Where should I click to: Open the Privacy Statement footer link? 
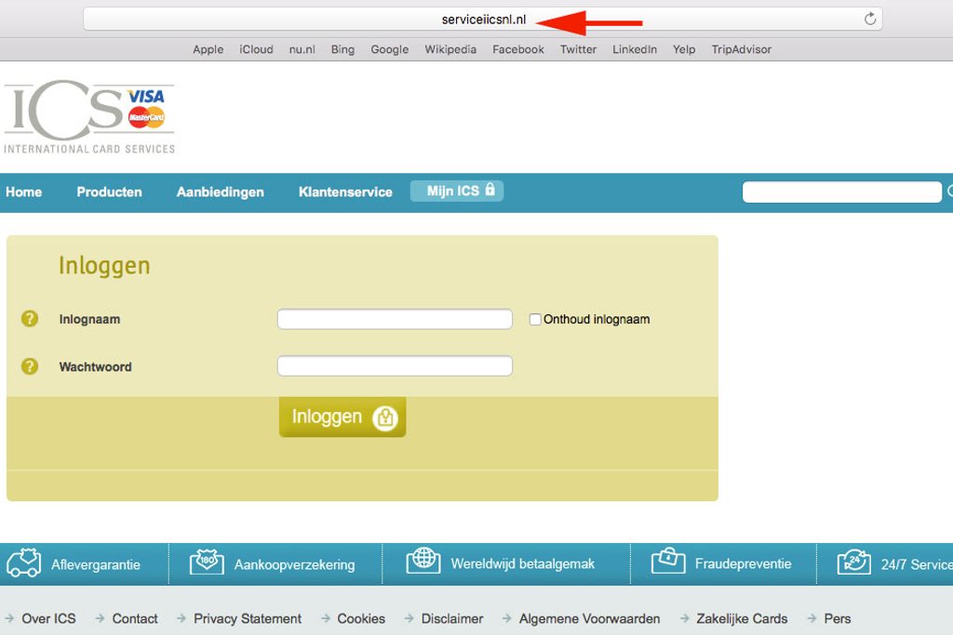(248, 618)
